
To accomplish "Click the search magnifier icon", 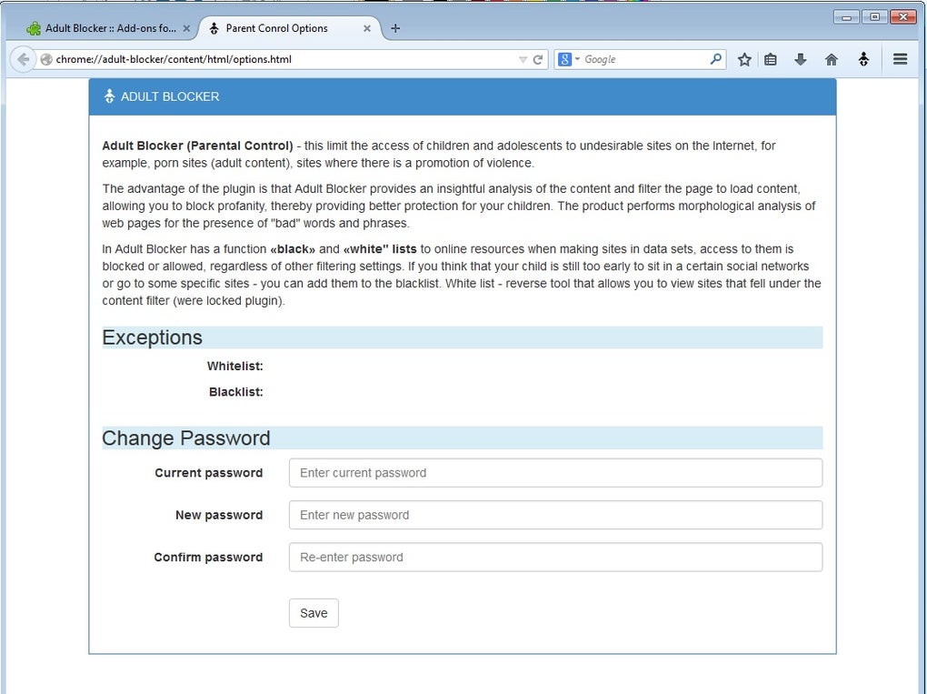I will [x=716, y=59].
